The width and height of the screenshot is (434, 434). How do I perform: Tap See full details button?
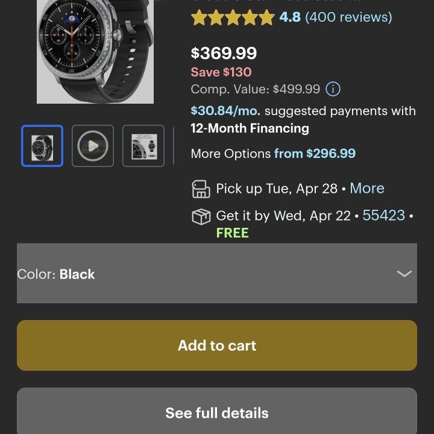(217, 411)
